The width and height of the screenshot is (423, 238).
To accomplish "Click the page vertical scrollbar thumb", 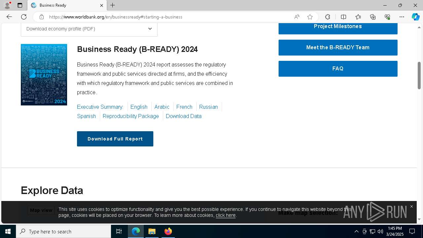I will point(419,75).
